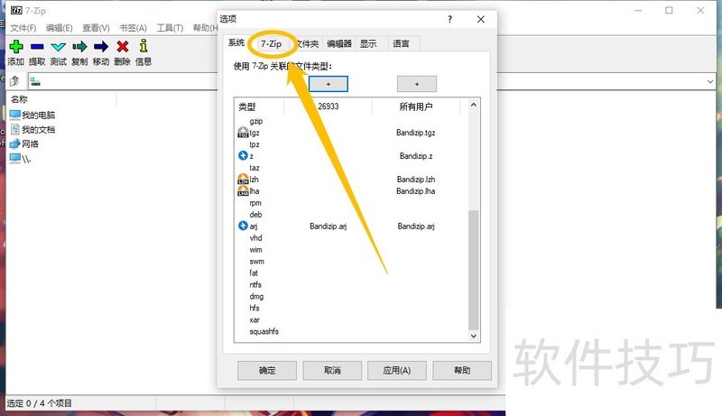Click the green Add (添加) plus icon
Screen dimensions: 722x416
click(15, 47)
